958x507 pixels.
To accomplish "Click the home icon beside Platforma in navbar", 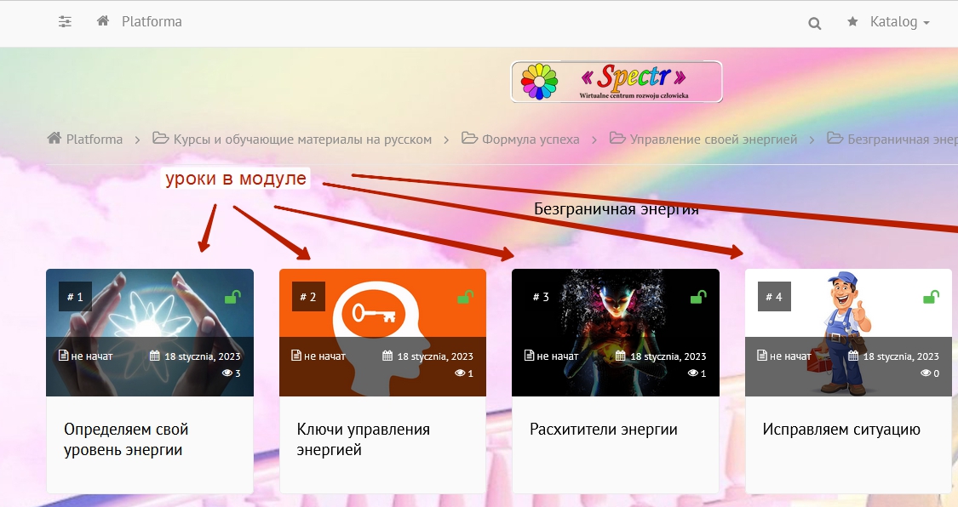I will [x=103, y=21].
